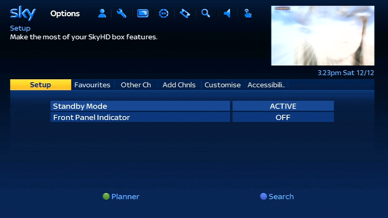Open the Picture settings screen icon
The height and width of the screenshot is (218, 388).
142,13
